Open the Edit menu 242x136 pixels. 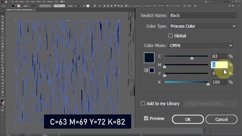pyautogui.click(x=17, y=2)
